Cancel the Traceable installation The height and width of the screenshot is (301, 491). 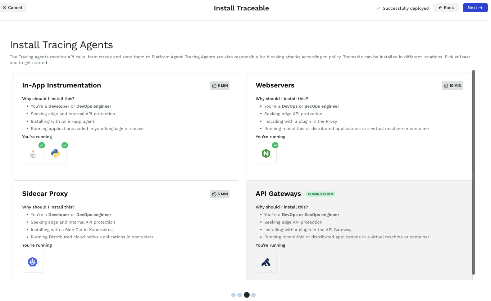point(13,8)
